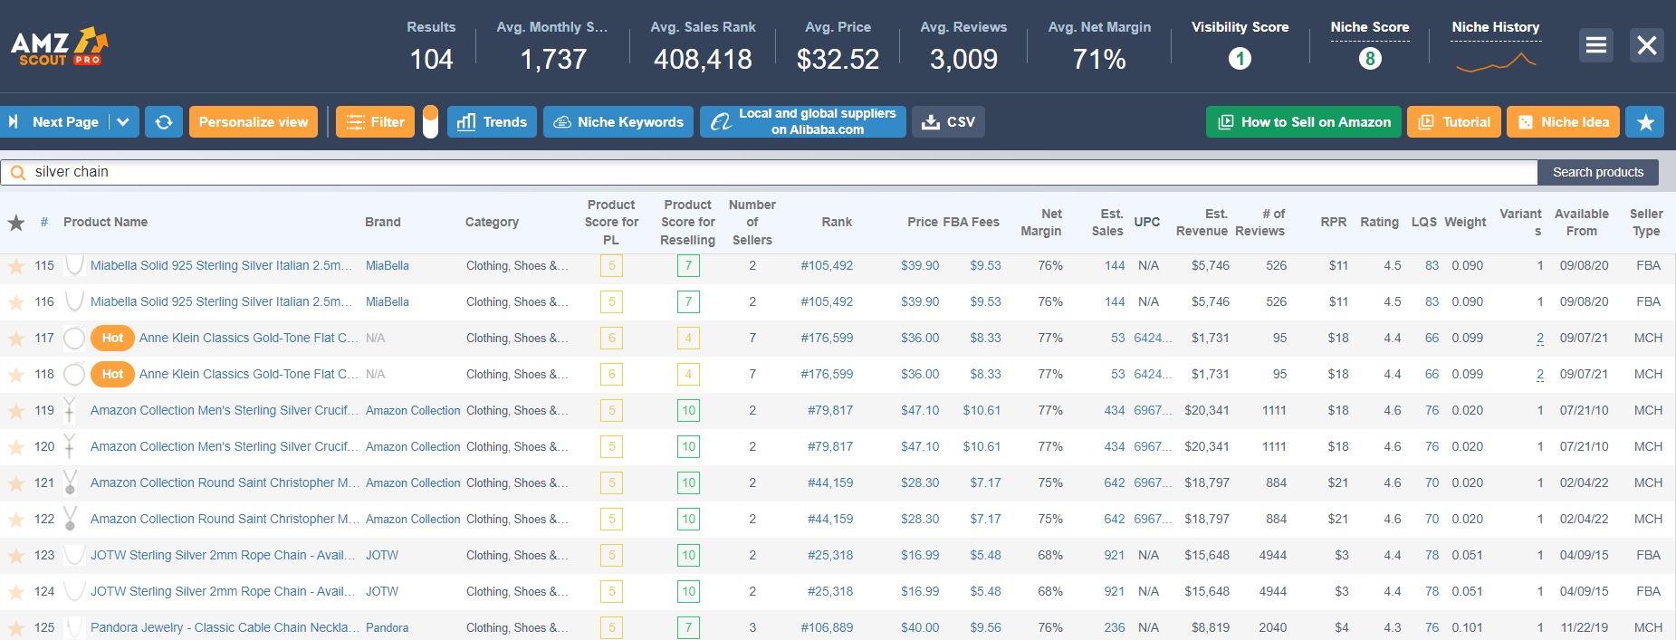Download results as CSV

948,122
